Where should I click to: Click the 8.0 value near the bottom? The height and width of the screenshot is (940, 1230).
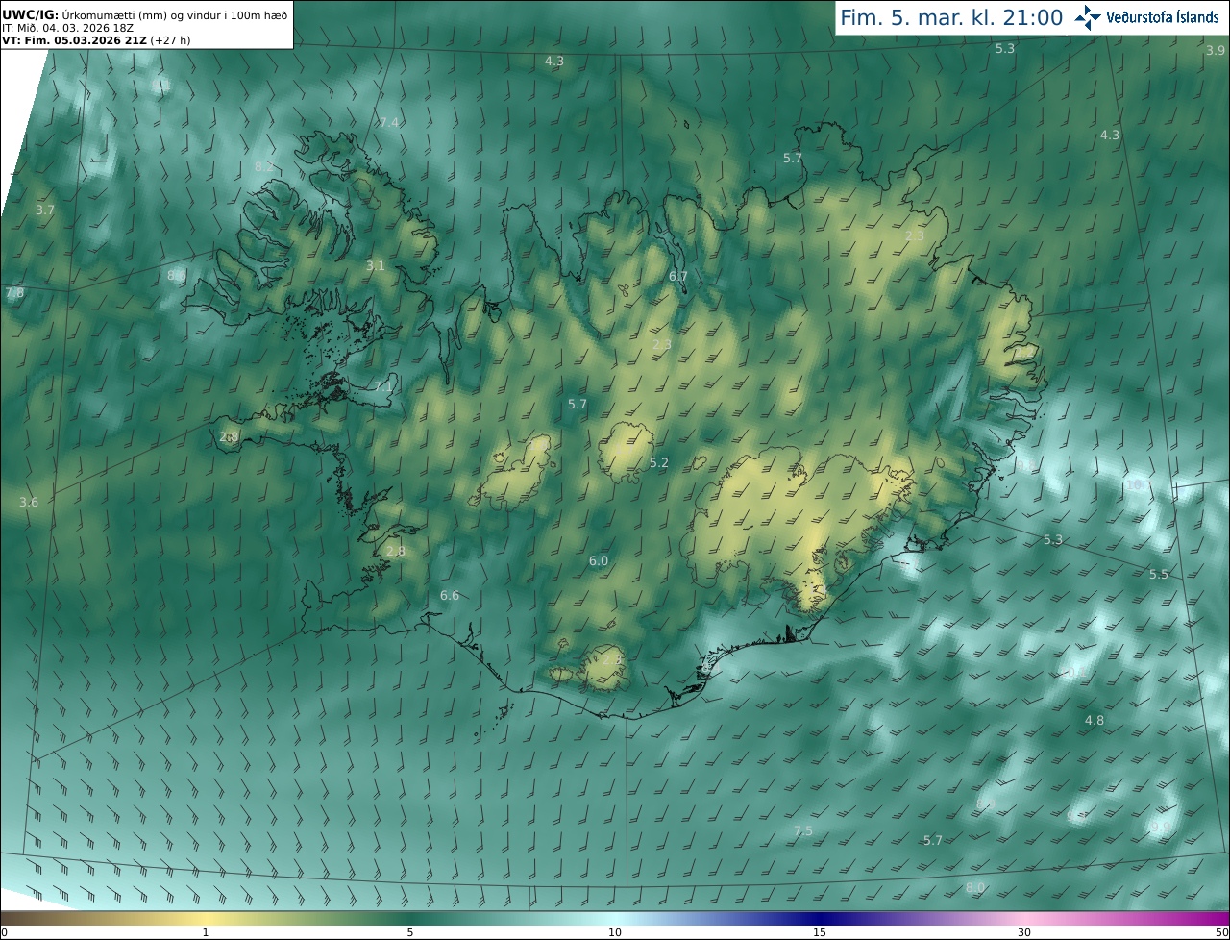(975, 888)
